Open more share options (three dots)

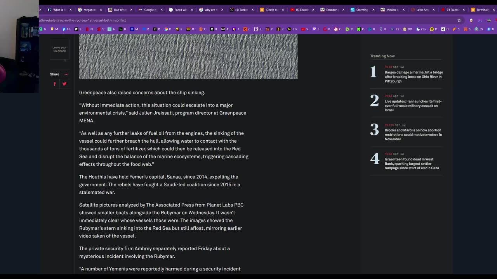(x=66, y=74)
